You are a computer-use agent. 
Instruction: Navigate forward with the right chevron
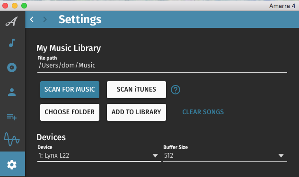[x=45, y=19]
